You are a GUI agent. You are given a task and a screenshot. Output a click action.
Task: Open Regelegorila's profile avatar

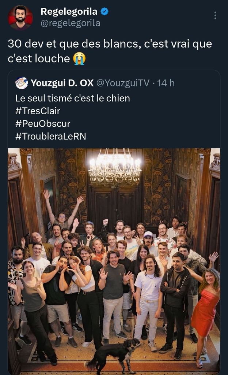click(20, 17)
